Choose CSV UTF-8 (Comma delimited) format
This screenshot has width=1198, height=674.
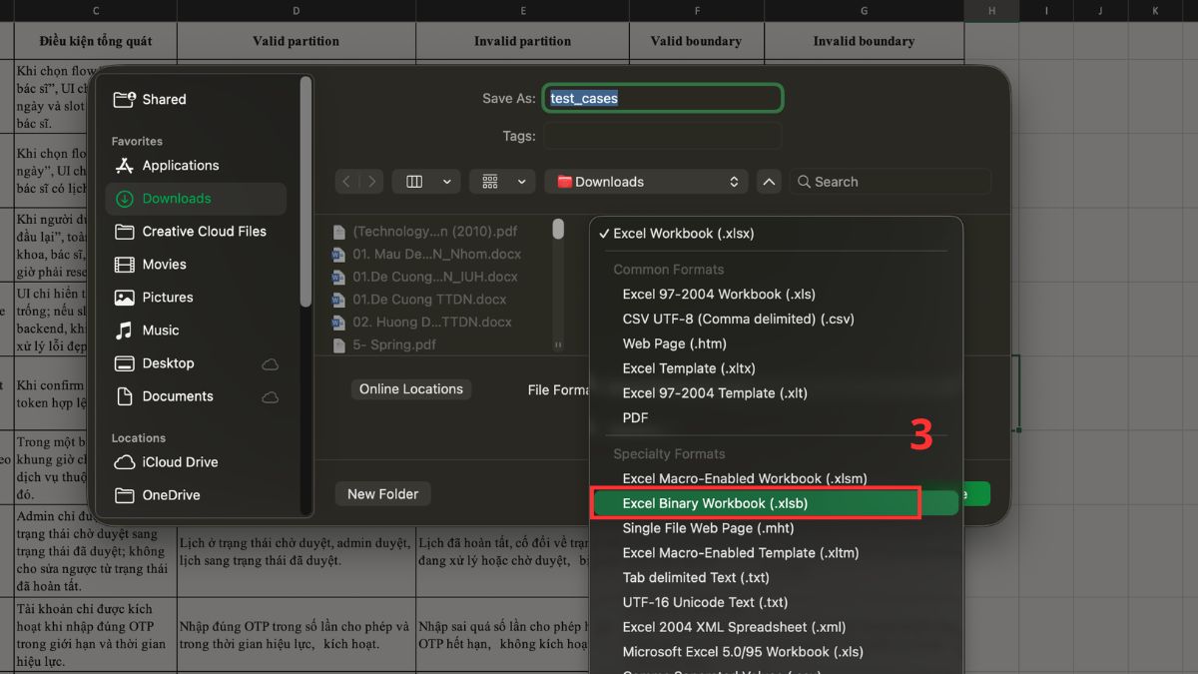[738, 320]
